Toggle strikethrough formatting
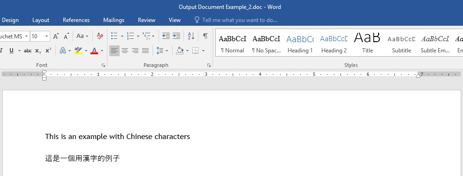Screen dimensions: 463x176 pyautogui.click(x=28, y=51)
